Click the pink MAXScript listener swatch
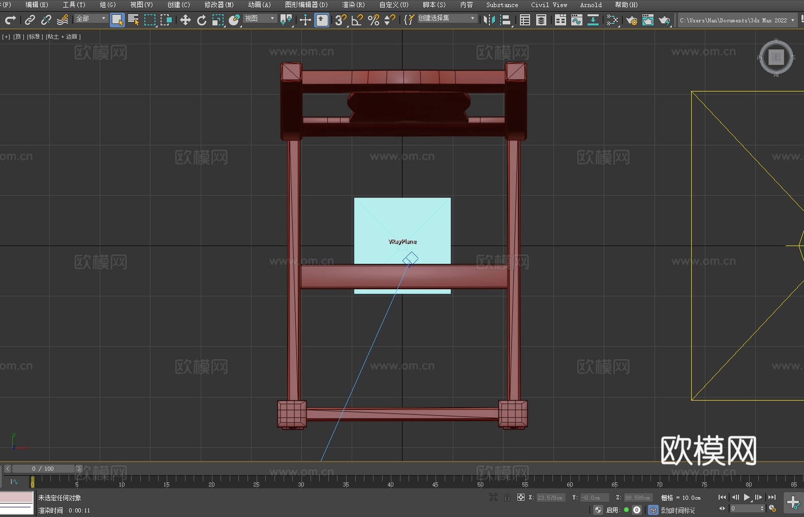The image size is (804, 517). 16,497
